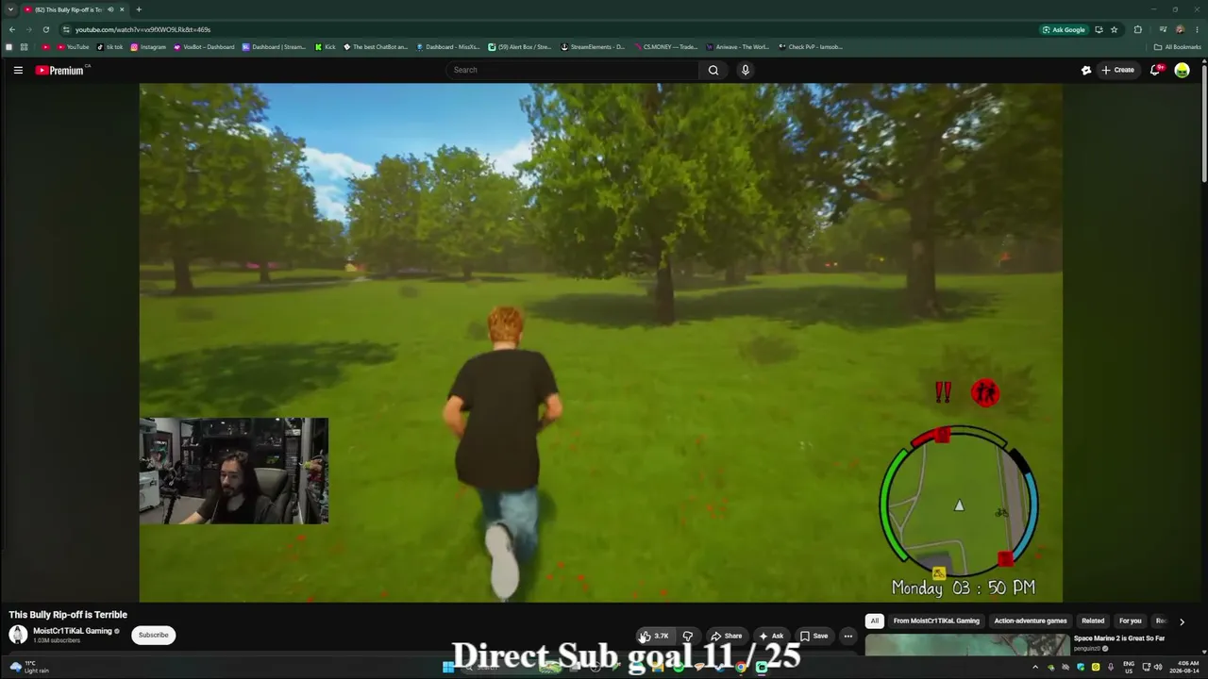
Task: Expand the All Bookmarks folder
Action: (1177, 47)
